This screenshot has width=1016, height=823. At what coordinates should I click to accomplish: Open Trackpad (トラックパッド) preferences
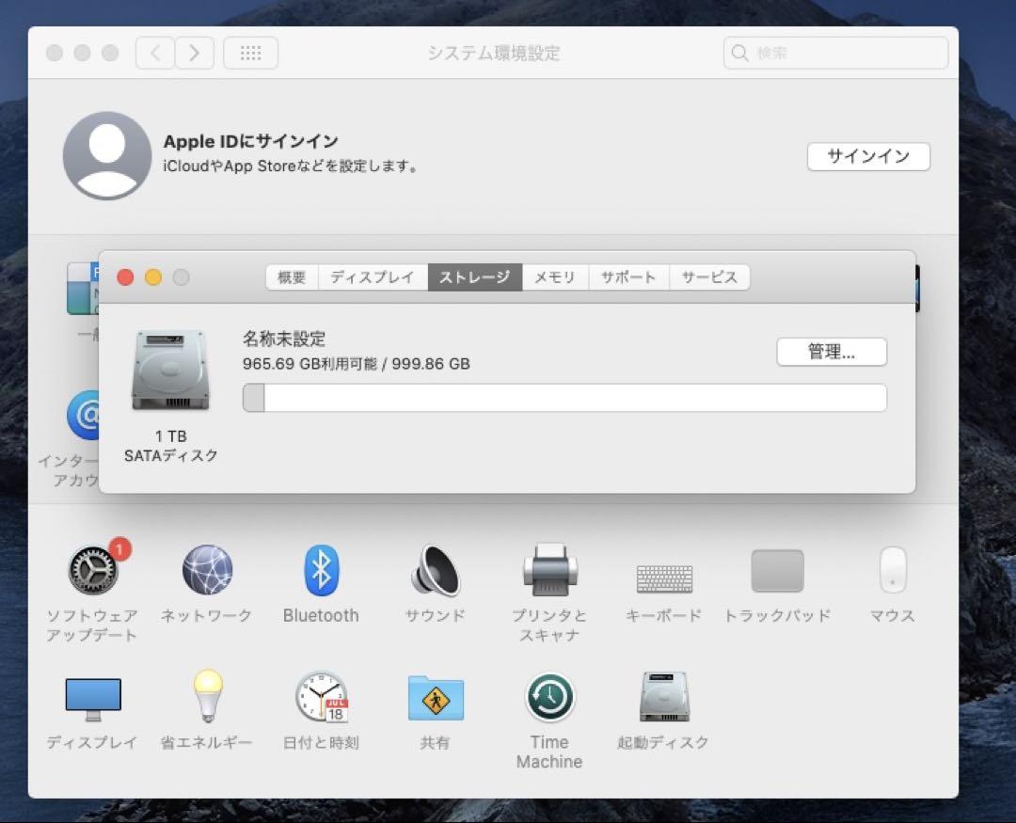pyautogui.click(x=778, y=571)
